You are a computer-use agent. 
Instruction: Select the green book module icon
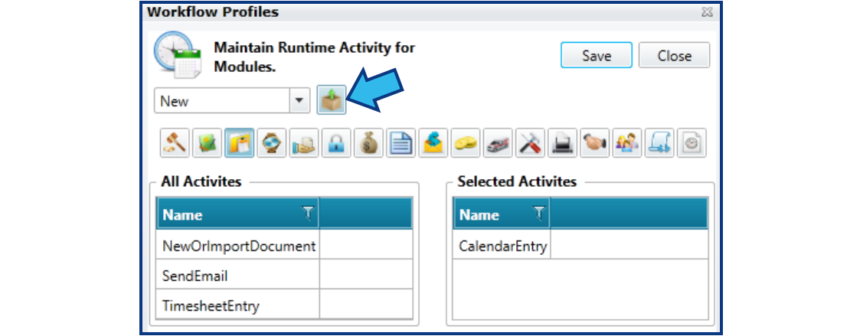pyautogui.click(x=208, y=143)
